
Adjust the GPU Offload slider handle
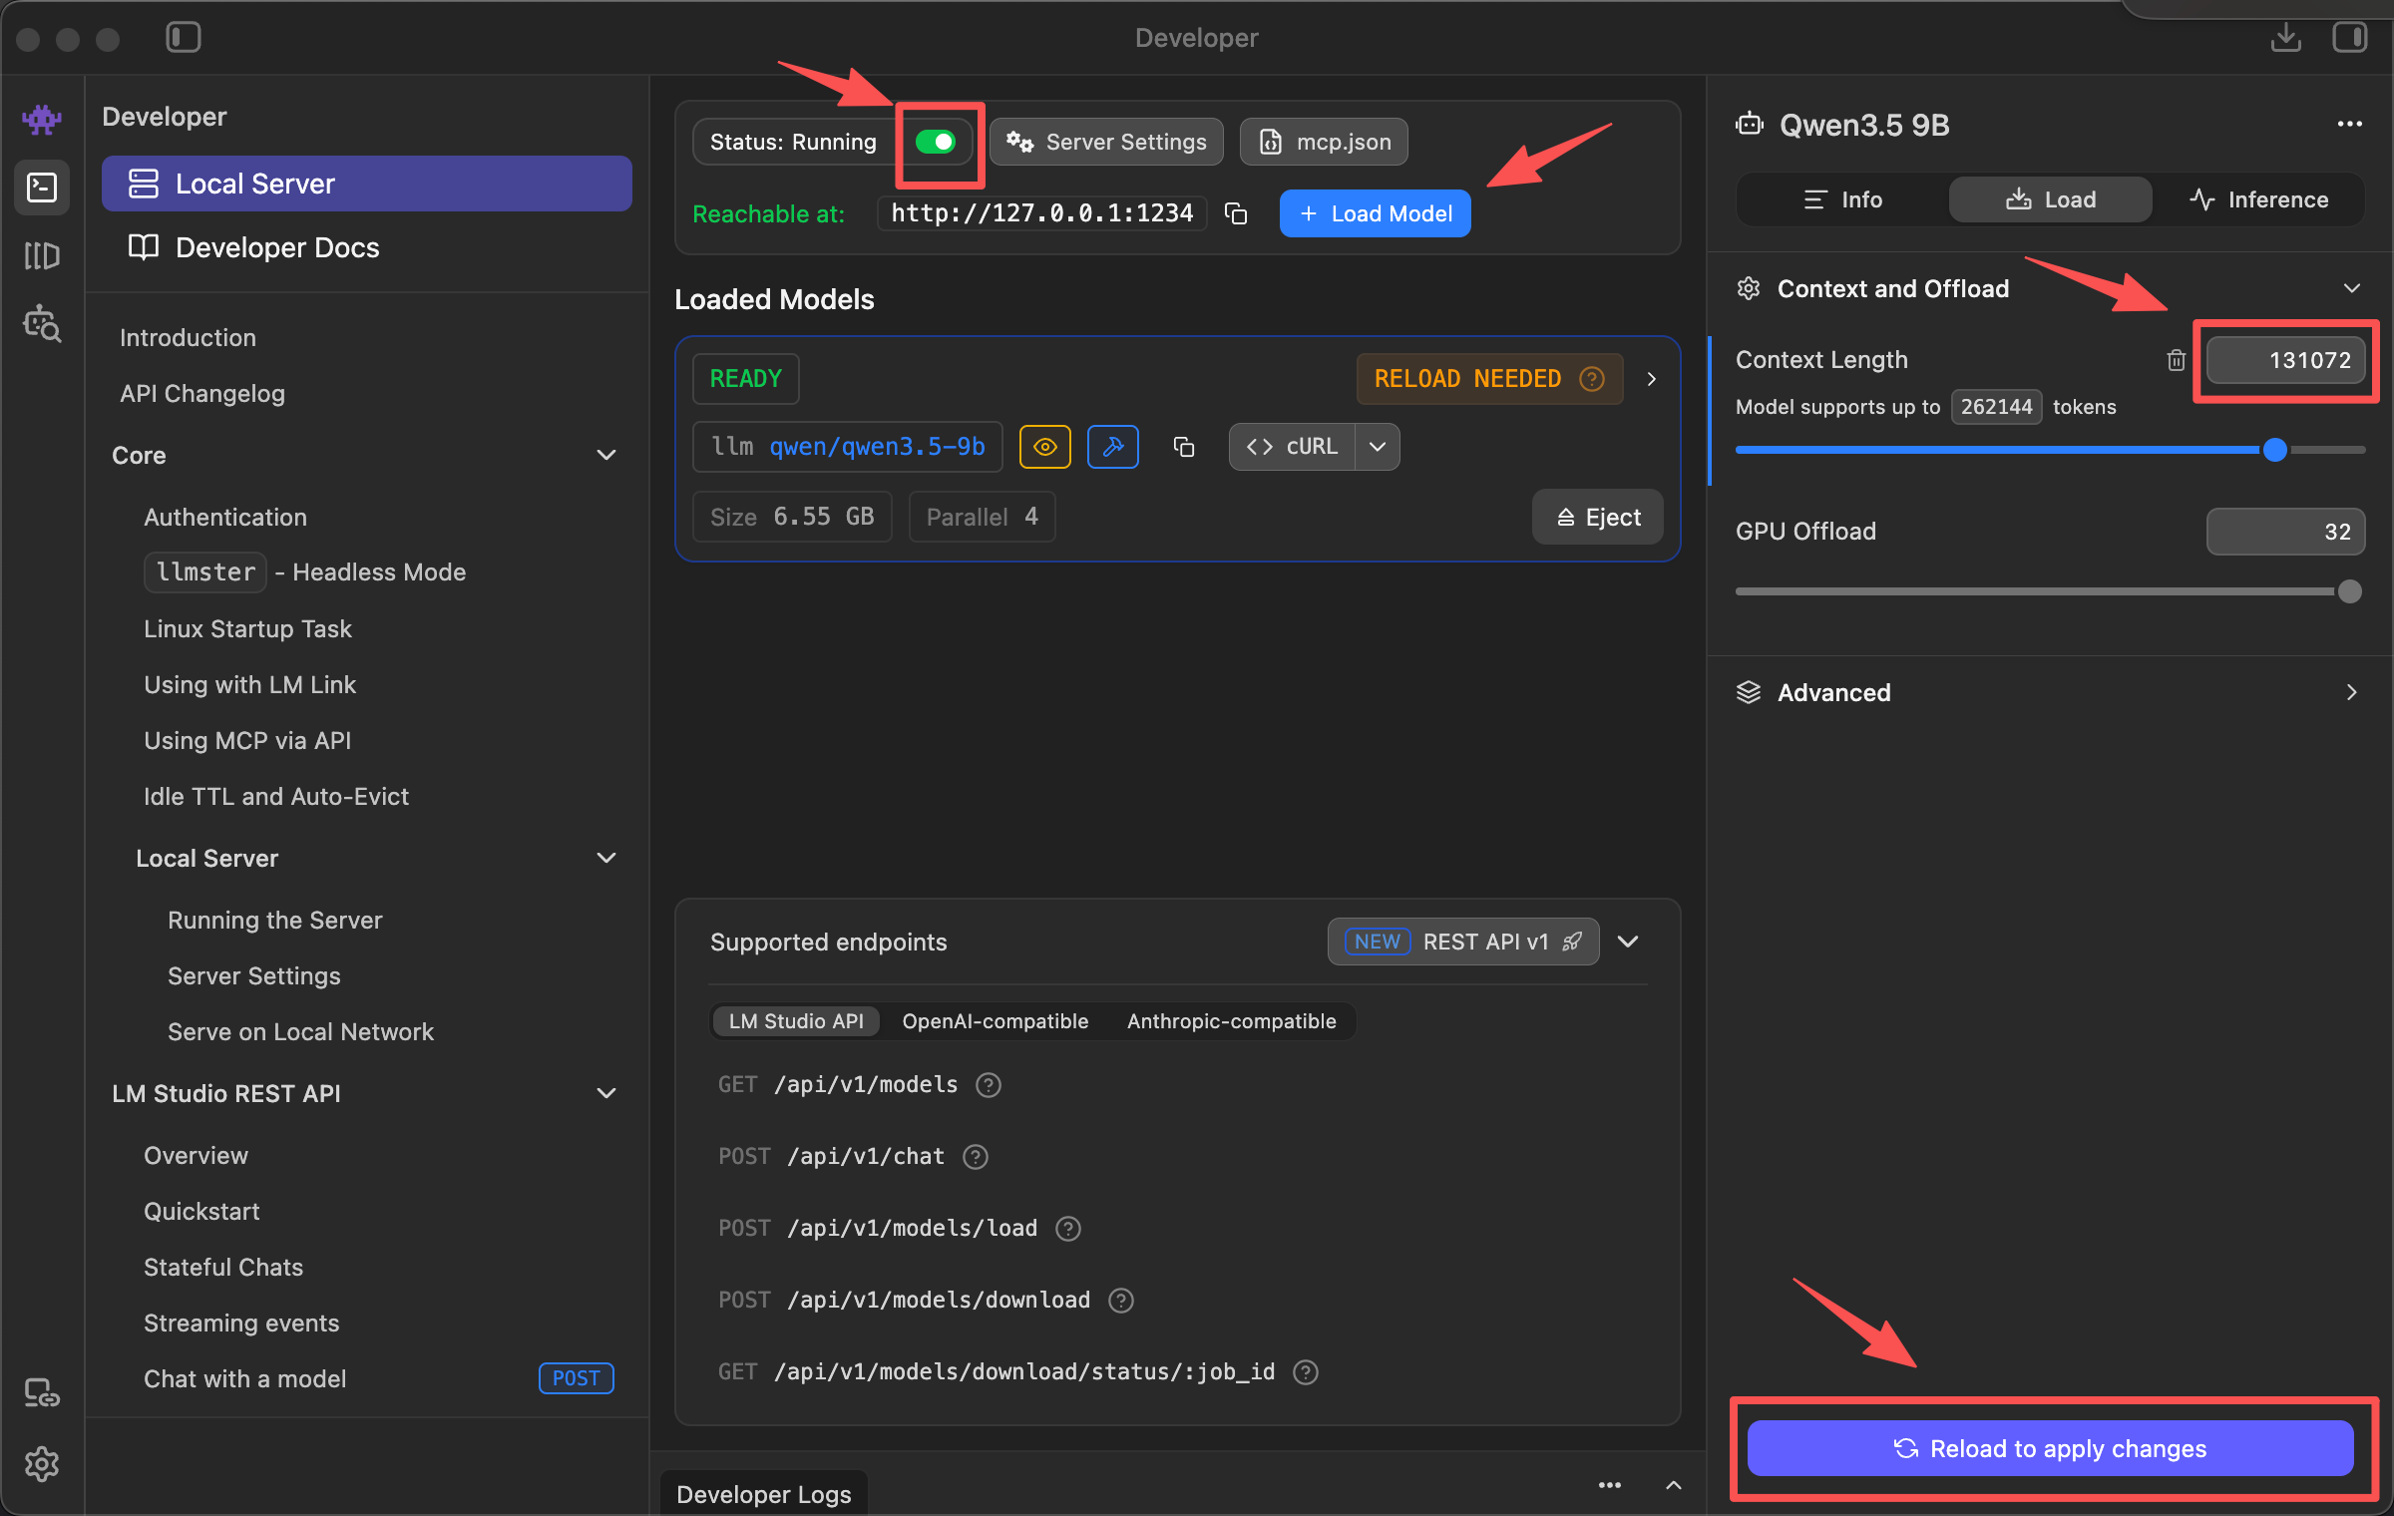pos(2349,591)
